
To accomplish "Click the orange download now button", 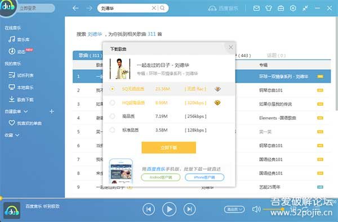I will pyautogui.click(x=169, y=148).
